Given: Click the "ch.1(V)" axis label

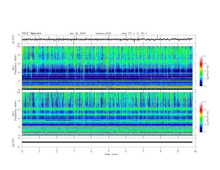Looking at the screenshot, I should [x=13, y=39].
